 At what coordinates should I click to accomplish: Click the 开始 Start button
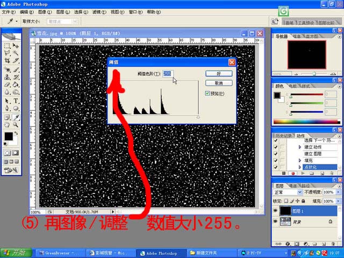(16, 253)
